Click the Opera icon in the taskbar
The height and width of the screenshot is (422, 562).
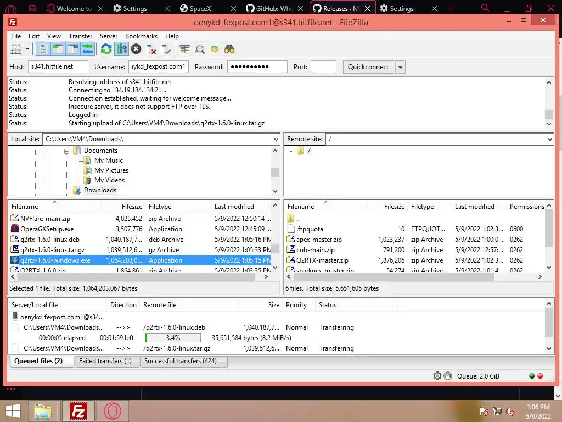click(x=113, y=411)
